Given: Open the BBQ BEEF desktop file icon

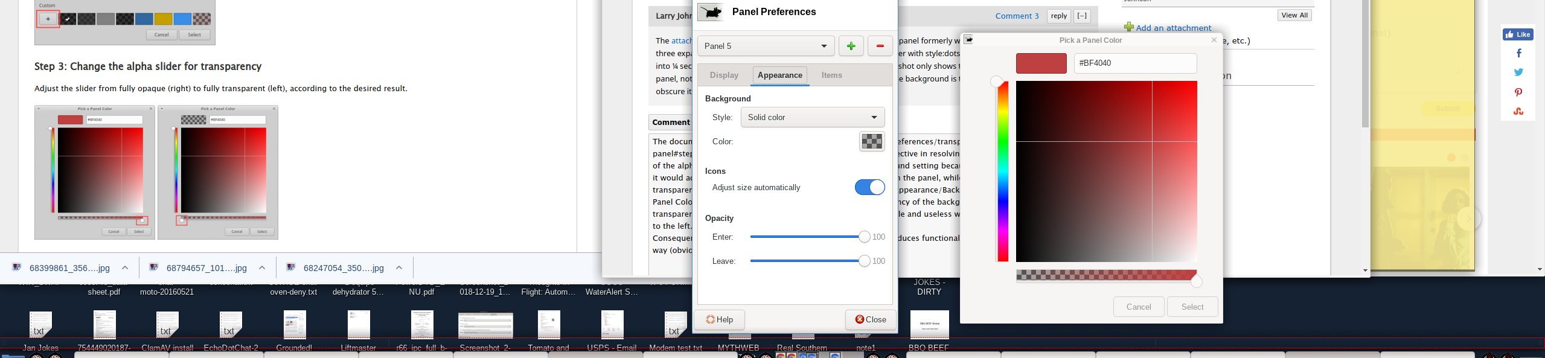Looking at the screenshot, I should click(929, 325).
